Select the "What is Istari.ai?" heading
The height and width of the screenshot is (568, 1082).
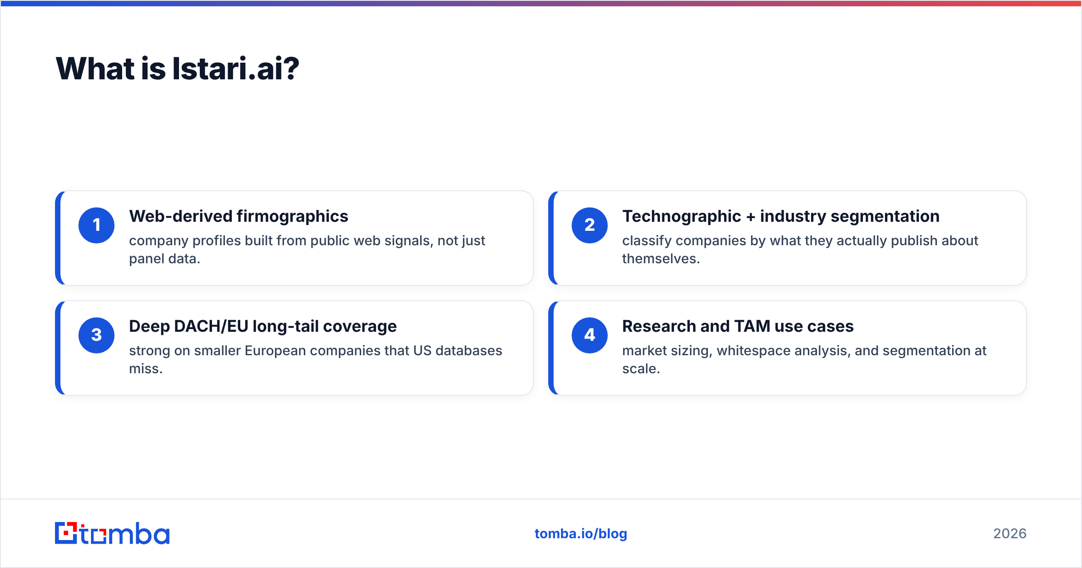(x=177, y=69)
